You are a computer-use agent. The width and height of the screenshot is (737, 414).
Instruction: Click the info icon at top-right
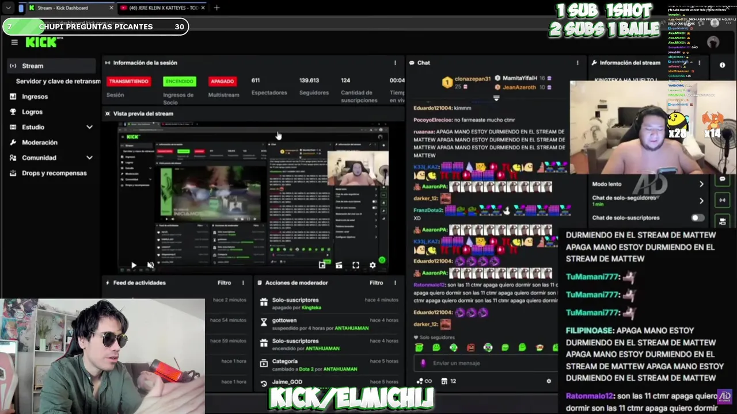(x=722, y=65)
